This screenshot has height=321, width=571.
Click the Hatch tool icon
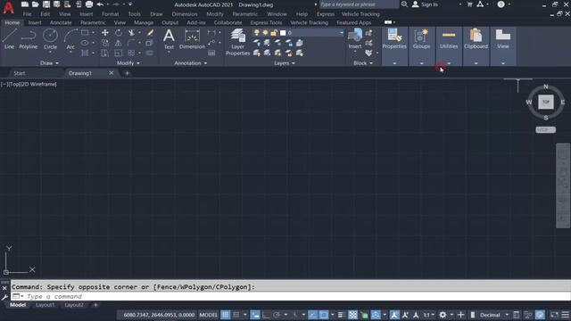(x=85, y=53)
